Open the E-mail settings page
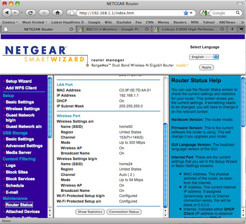246x224 pixels. (12, 192)
